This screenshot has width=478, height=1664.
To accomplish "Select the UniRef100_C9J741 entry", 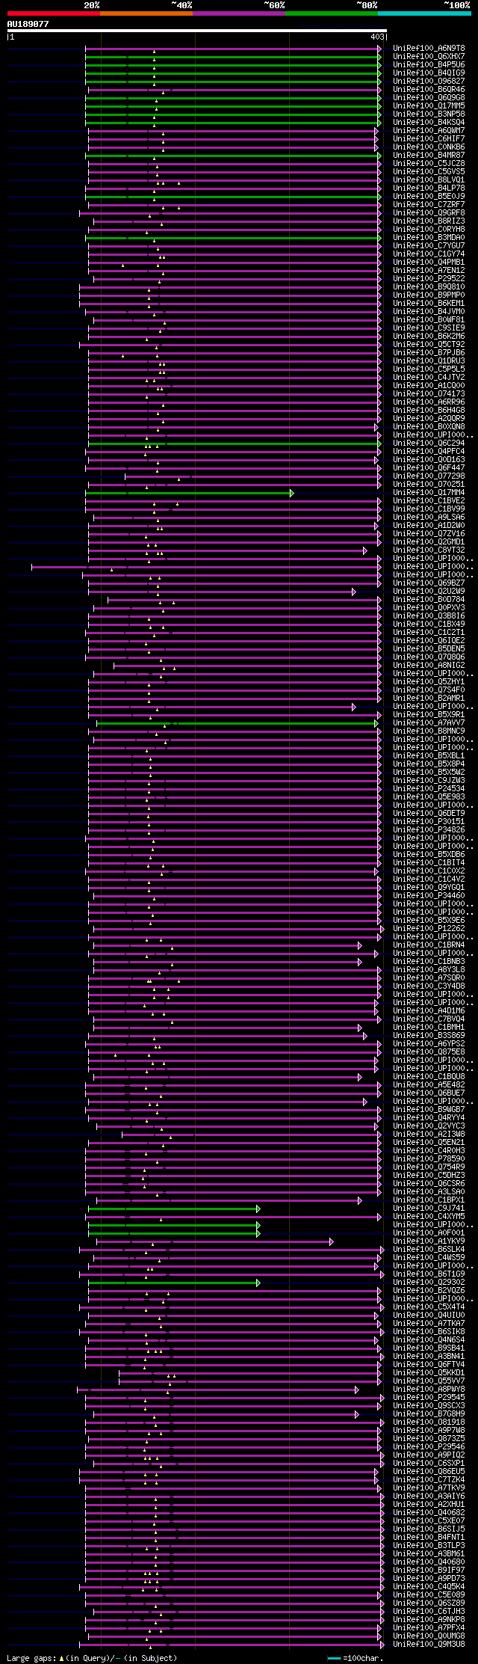I will (429, 1208).
